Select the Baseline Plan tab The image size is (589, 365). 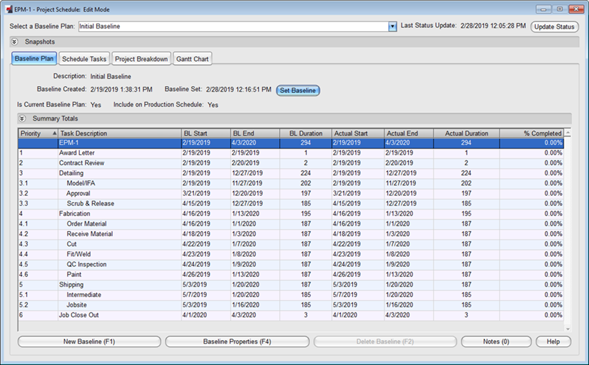coord(34,59)
